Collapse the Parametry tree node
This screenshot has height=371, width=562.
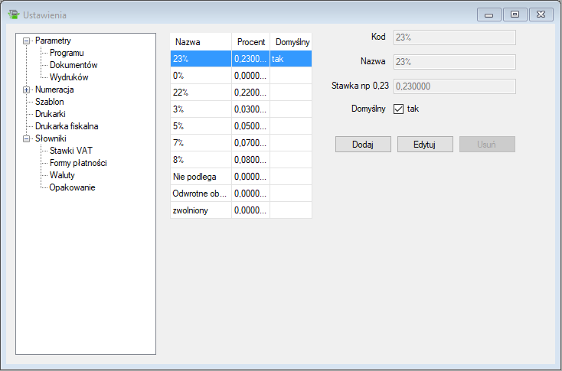28,41
